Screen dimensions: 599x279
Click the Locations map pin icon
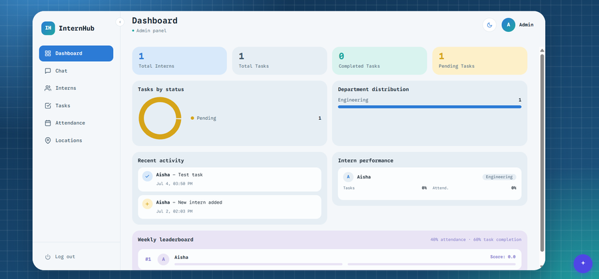pyautogui.click(x=48, y=140)
